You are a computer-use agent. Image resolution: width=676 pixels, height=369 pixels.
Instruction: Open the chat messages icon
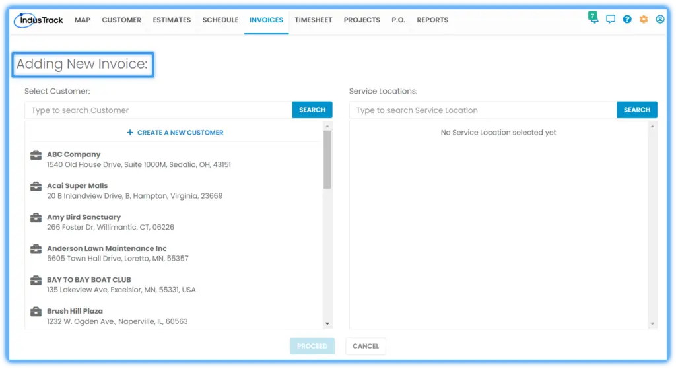coord(611,19)
